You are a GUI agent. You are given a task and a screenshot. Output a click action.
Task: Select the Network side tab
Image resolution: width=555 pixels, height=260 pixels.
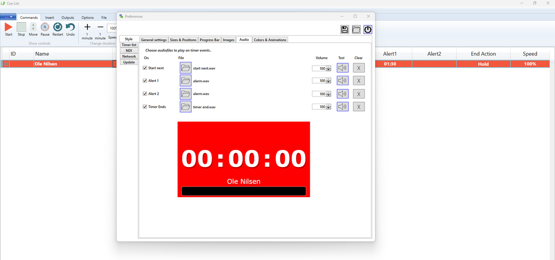[129, 56]
